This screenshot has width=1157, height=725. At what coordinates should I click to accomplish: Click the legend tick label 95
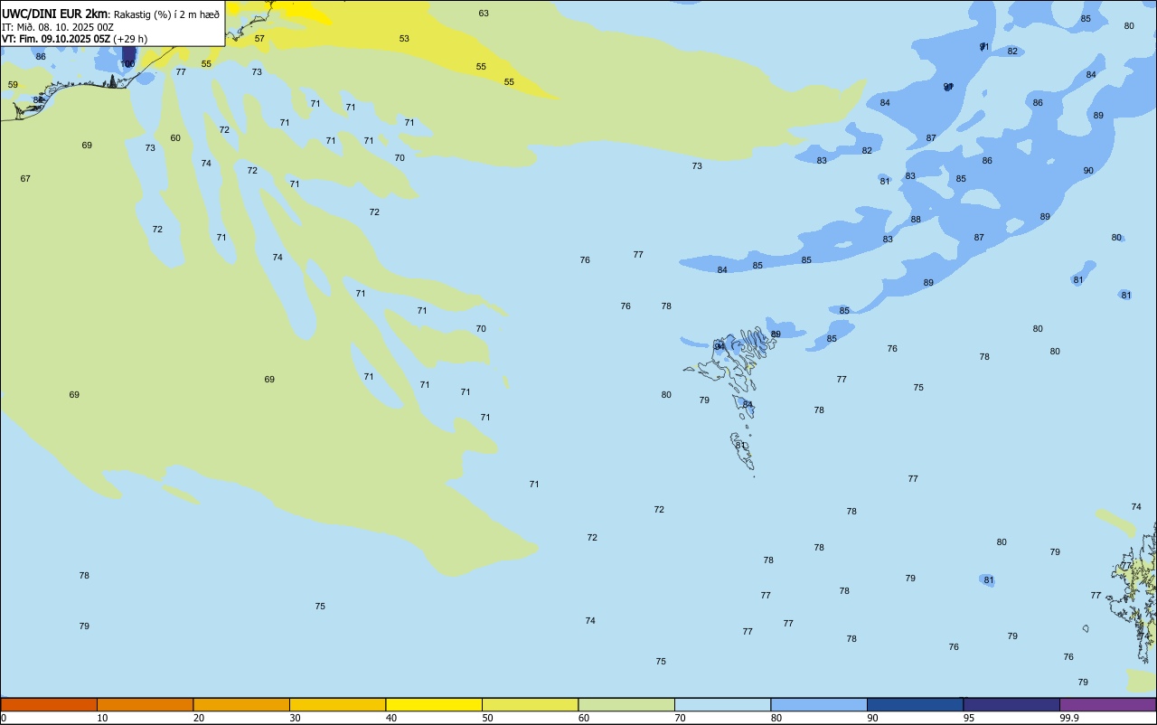(969, 718)
